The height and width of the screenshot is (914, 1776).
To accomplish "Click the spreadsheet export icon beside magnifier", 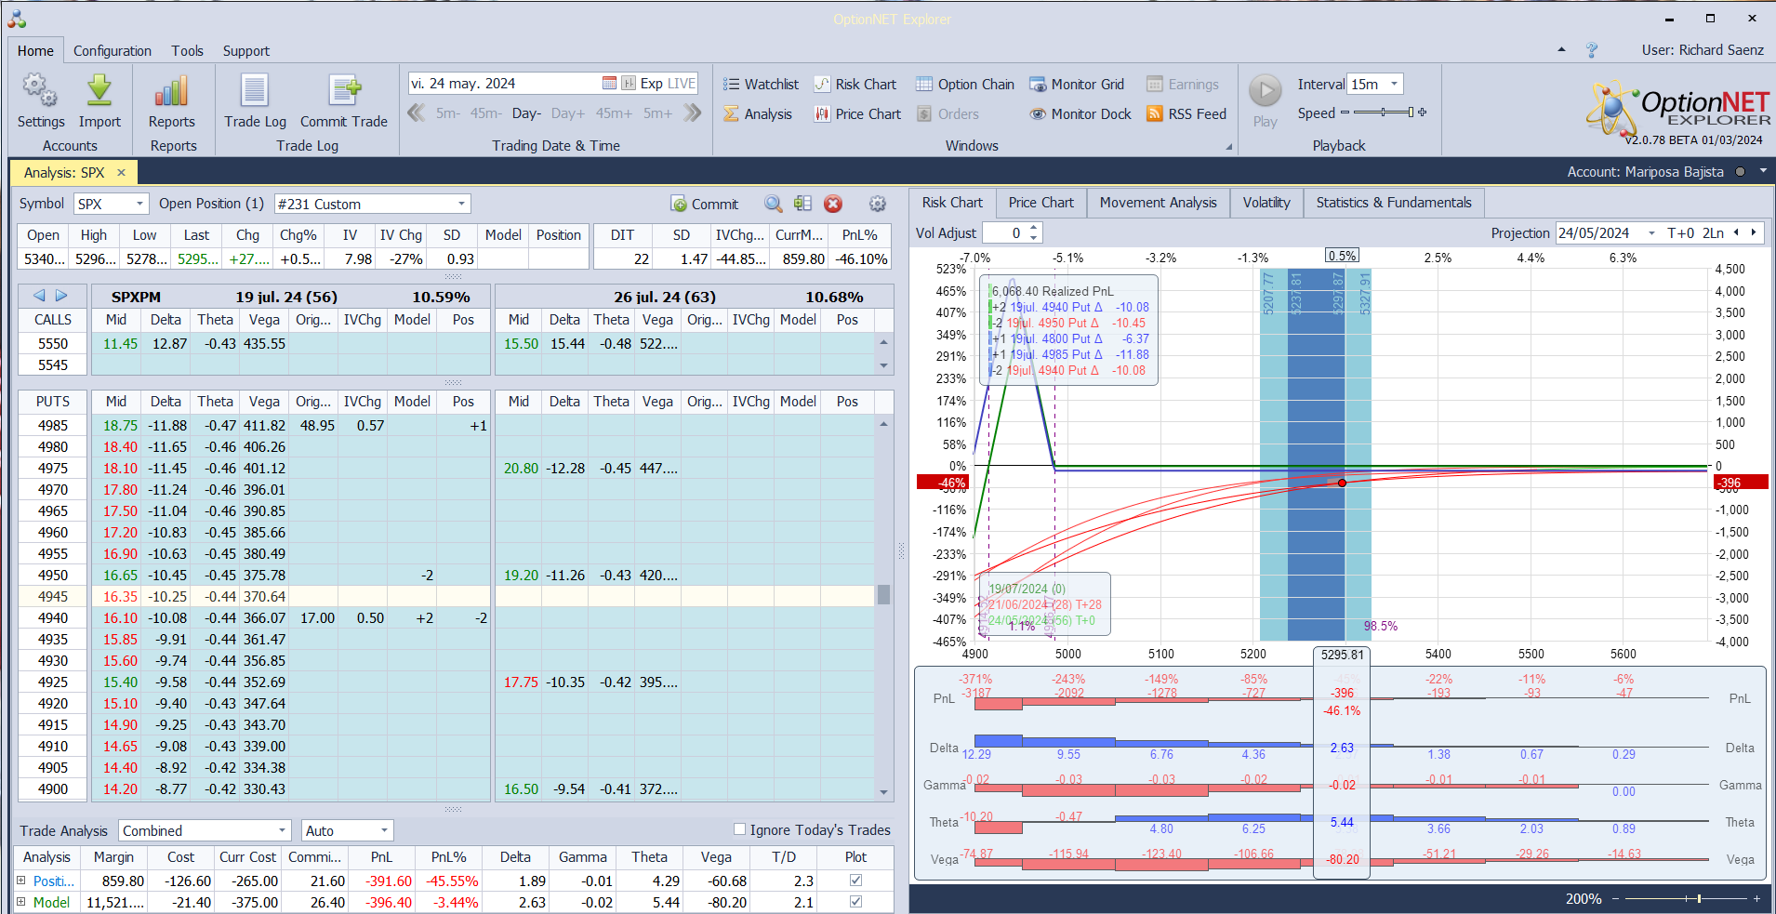I will pyautogui.click(x=803, y=204).
